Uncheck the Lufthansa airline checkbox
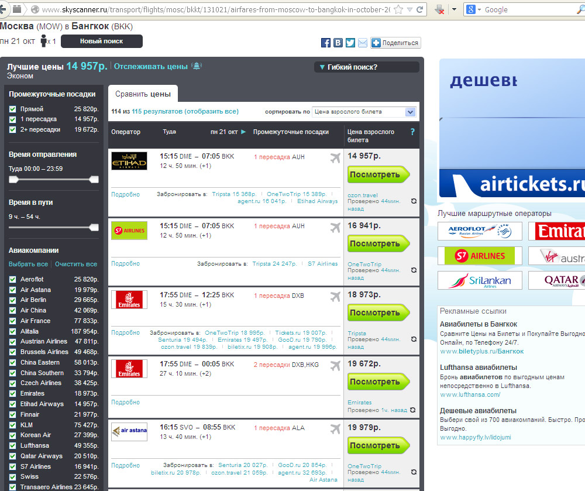The image size is (585, 491). [13, 445]
